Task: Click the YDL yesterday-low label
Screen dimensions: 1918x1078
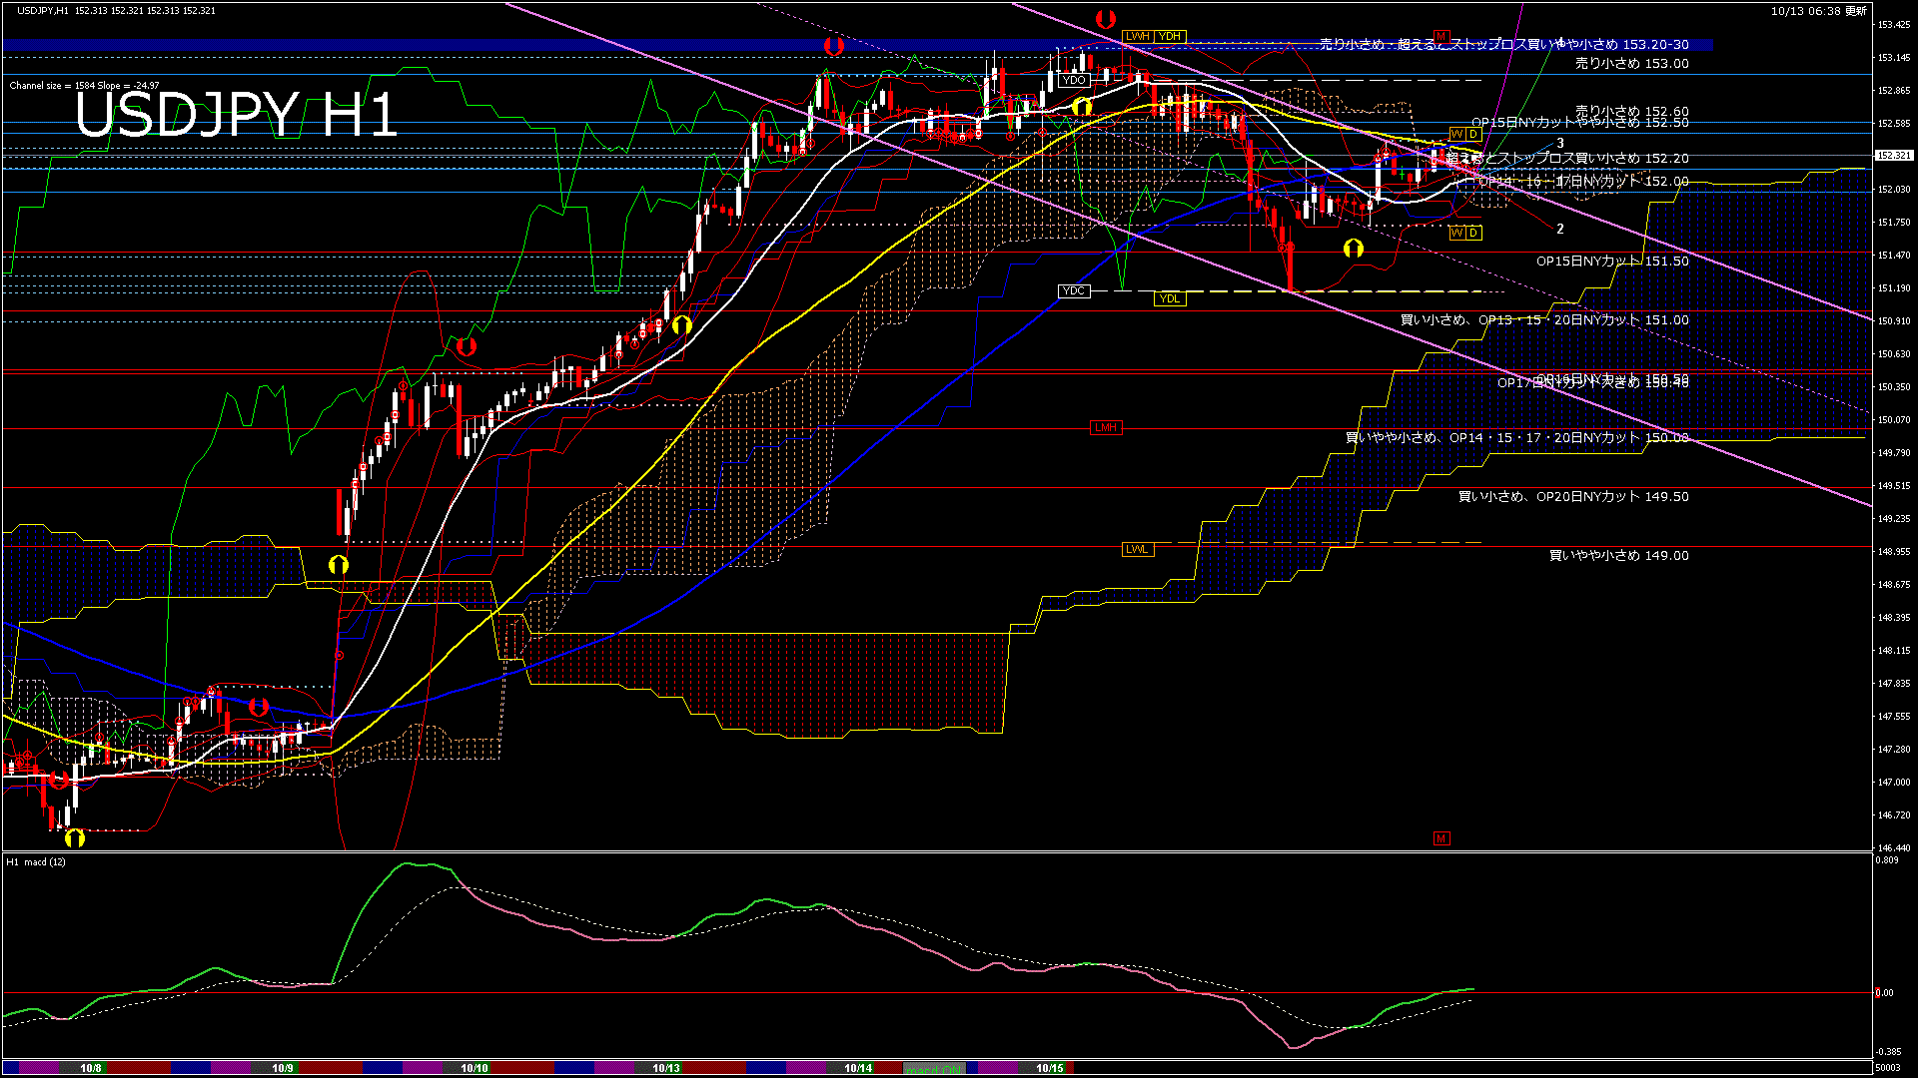Action: point(1170,298)
